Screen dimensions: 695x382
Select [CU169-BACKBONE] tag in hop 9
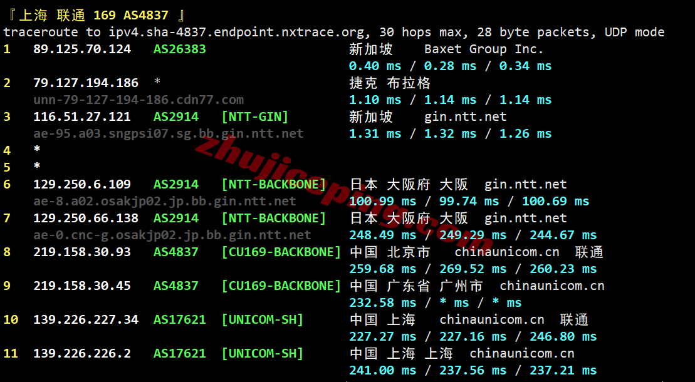pos(281,286)
